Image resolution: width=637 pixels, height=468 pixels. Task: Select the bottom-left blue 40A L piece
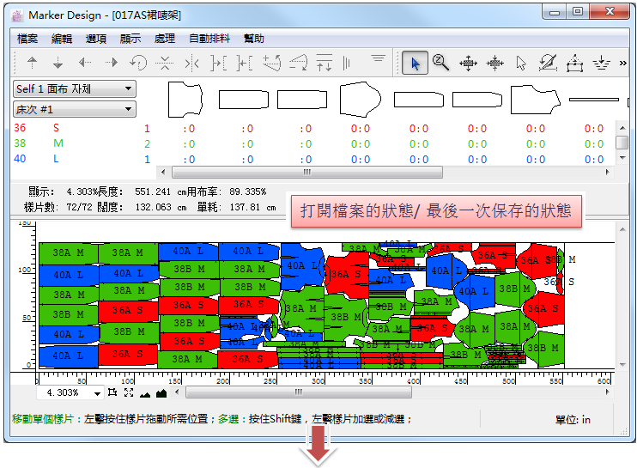pyautogui.click(x=69, y=356)
